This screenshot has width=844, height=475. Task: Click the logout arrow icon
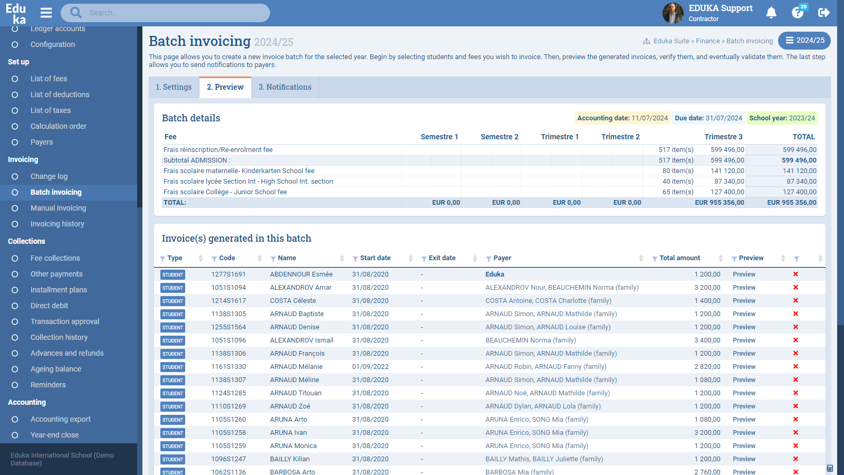[x=824, y=13]
